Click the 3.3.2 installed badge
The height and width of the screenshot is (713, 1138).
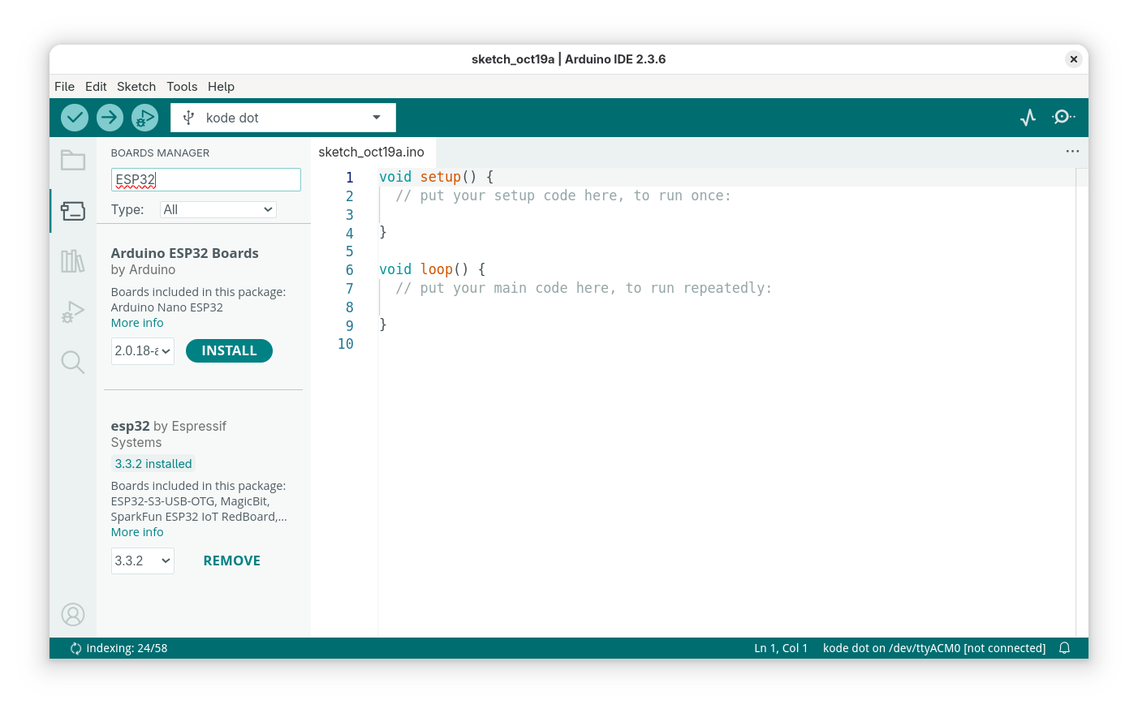(x=153, y=464)
